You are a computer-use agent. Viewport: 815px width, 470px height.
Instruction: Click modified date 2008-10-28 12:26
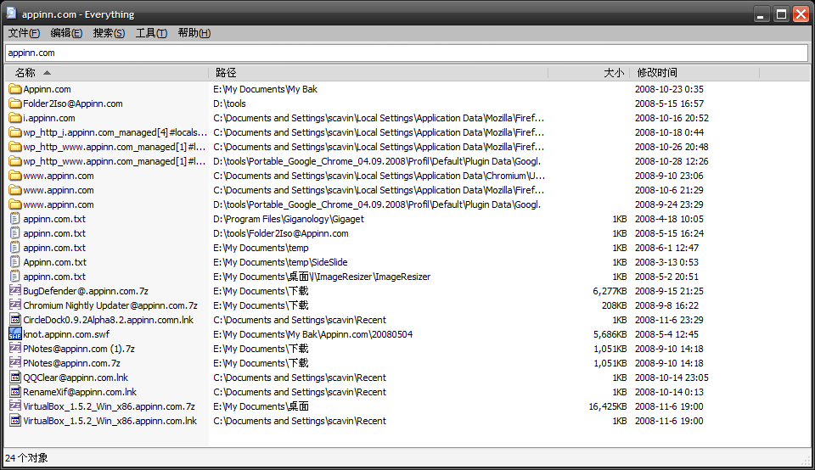(672, 161)
